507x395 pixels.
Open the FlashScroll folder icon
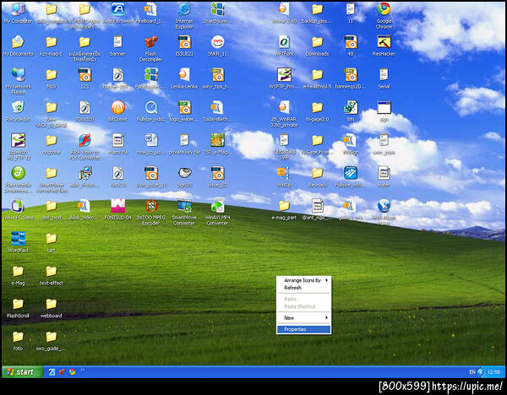click(x=18, y=308)
